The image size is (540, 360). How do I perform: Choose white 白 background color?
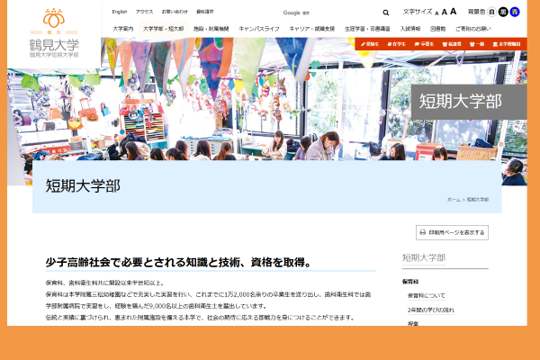491,12
